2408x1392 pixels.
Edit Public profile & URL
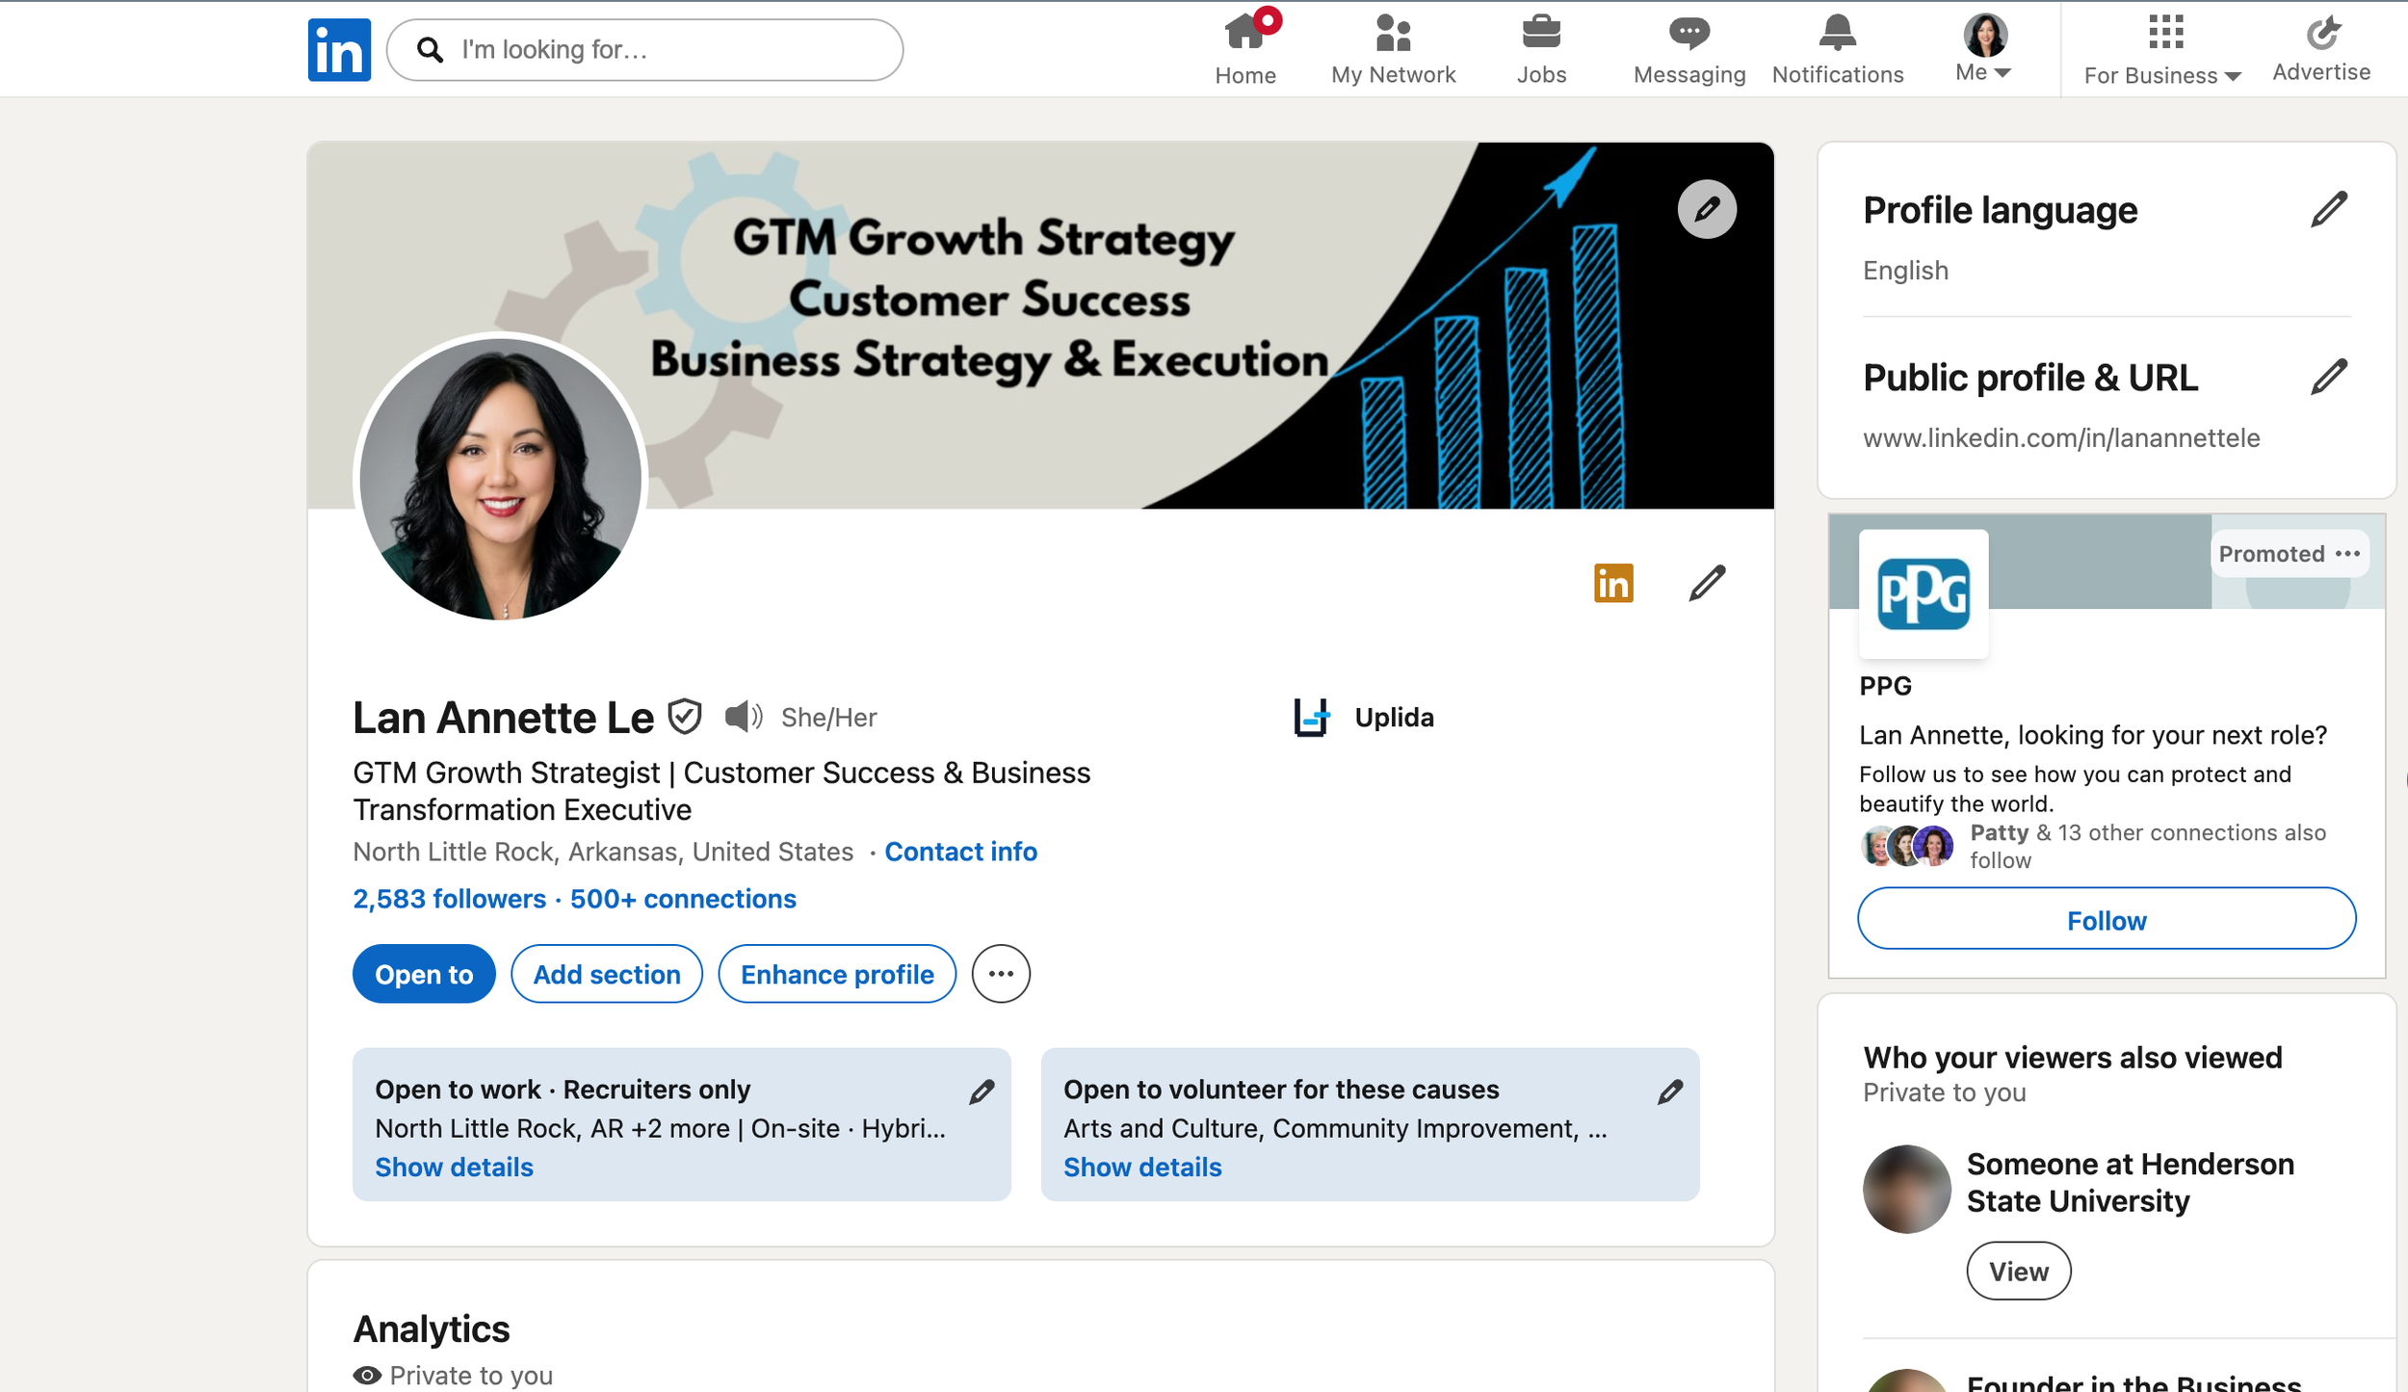2328,377
